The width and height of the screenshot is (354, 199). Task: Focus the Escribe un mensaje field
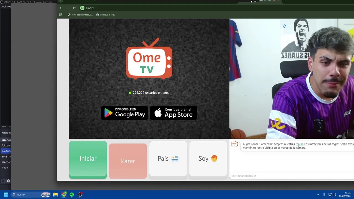[292, 176]
